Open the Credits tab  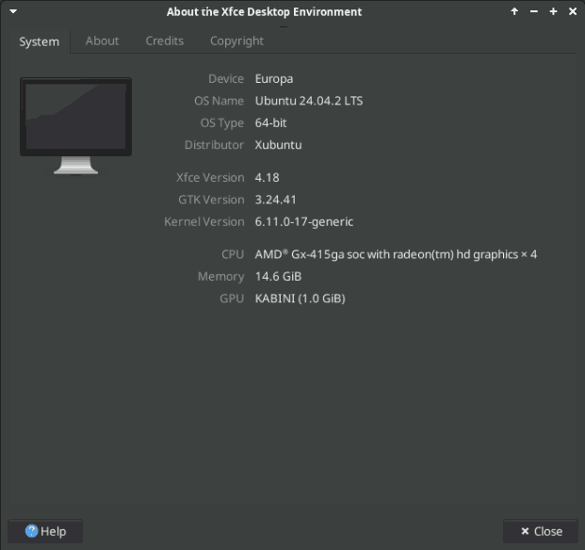click(x=165, y=40)
